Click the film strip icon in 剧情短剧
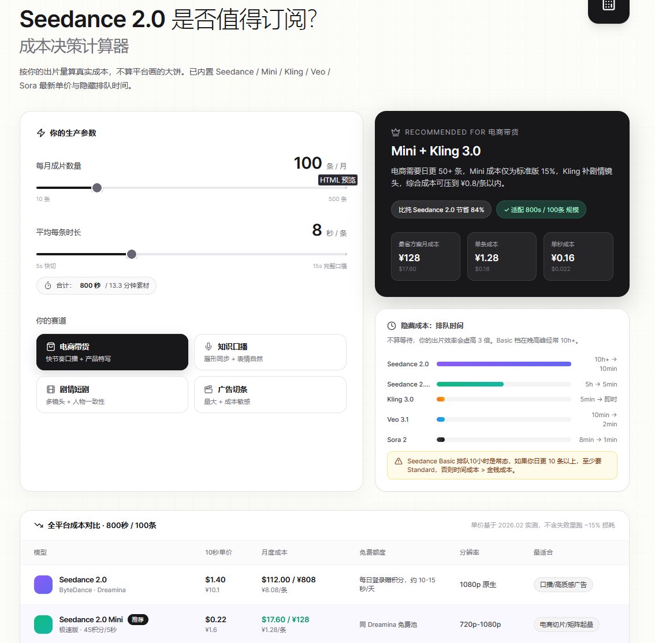Viewport: 655px width, 643px height. tap(51, 389)
